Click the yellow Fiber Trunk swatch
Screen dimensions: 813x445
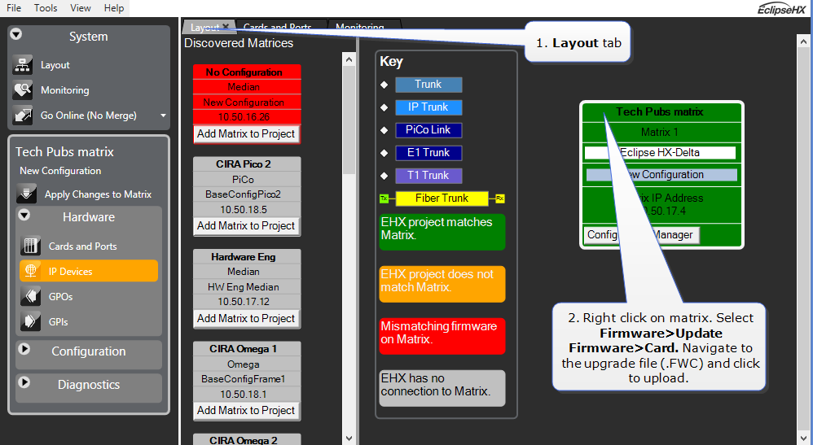click(x=442, y=198)
